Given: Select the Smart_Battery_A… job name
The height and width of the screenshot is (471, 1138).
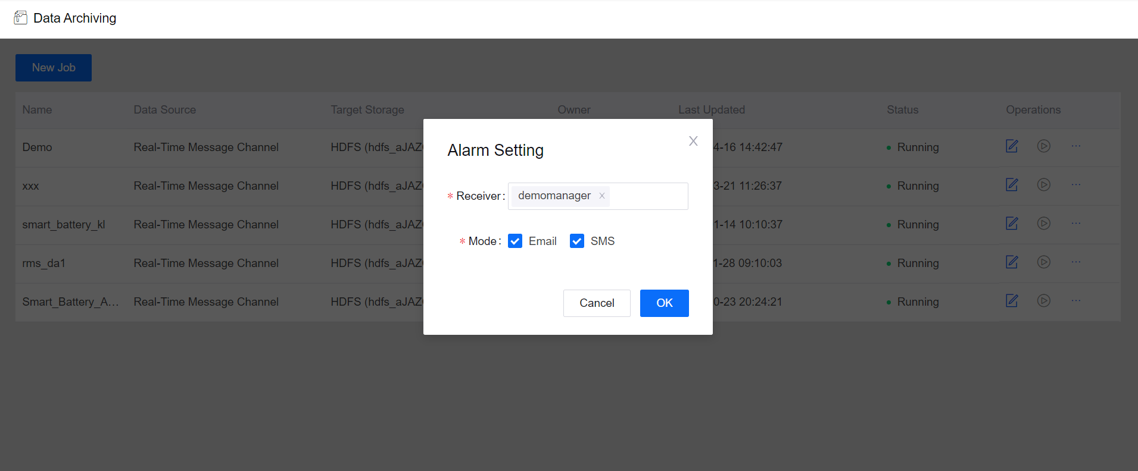Looking at the screenshot, I should coord(70,302).
